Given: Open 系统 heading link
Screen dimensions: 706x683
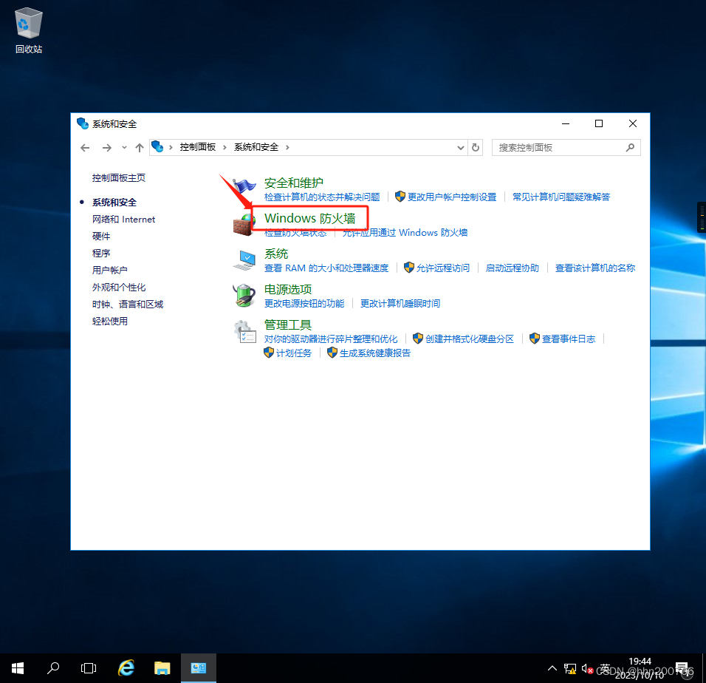Looking at the screenshot, I should click(x=276, y=254).
